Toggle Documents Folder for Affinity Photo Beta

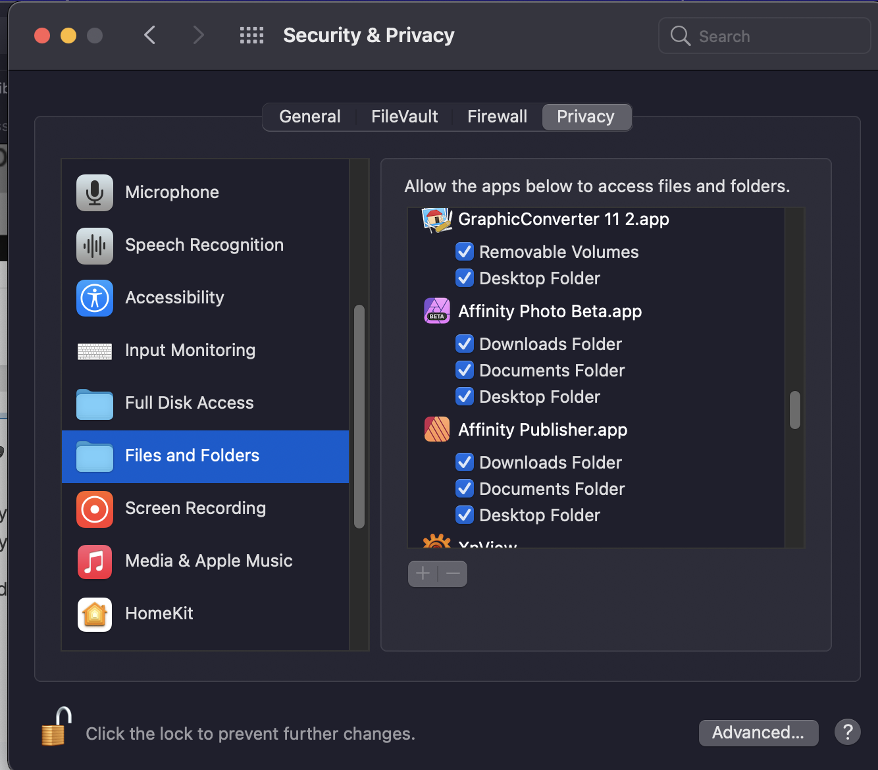[x=465, y=370]
